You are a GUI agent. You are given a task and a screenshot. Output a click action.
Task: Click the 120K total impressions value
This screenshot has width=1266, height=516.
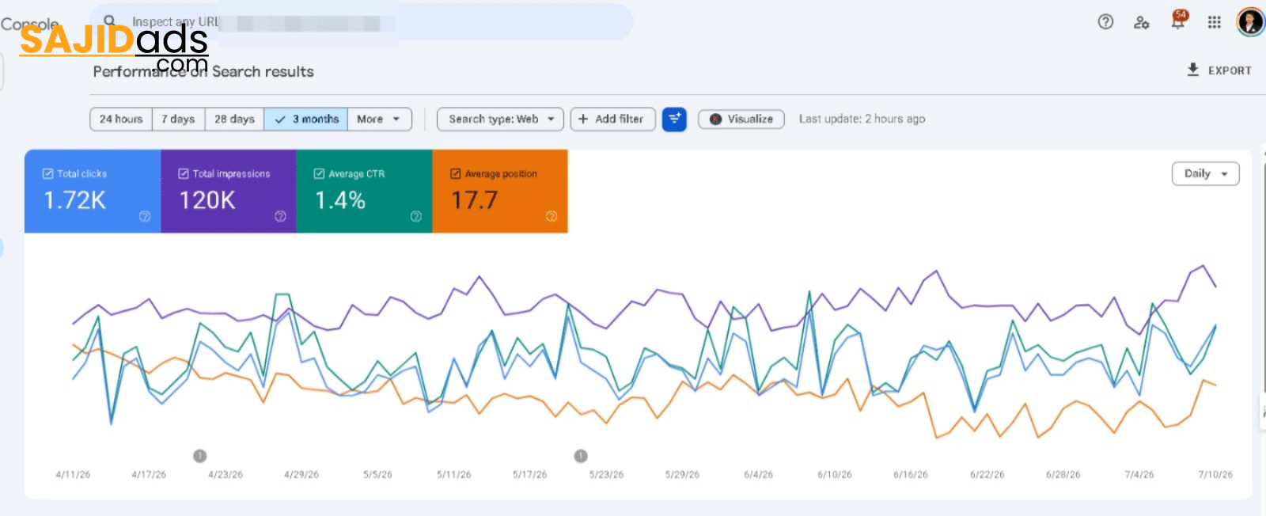[207, 200]
